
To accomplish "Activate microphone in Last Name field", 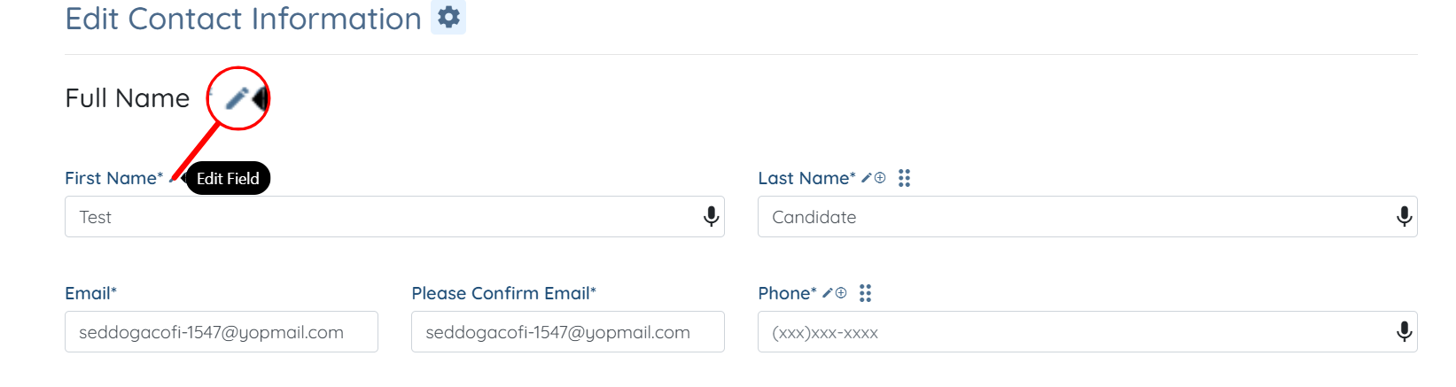I will (x=1404, y=216).
